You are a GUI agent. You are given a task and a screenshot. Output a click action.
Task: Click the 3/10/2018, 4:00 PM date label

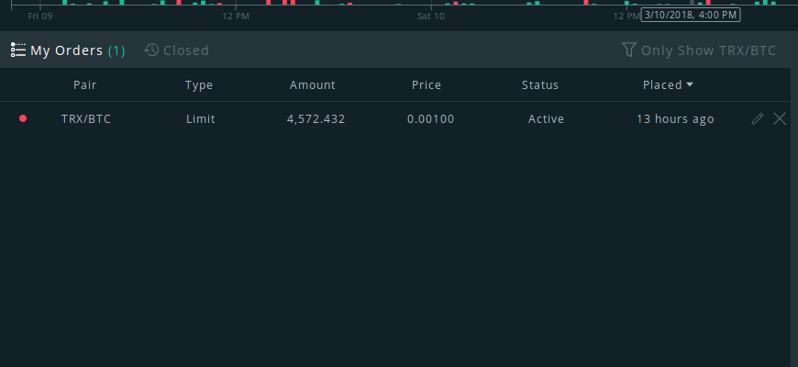pos(691,15)
